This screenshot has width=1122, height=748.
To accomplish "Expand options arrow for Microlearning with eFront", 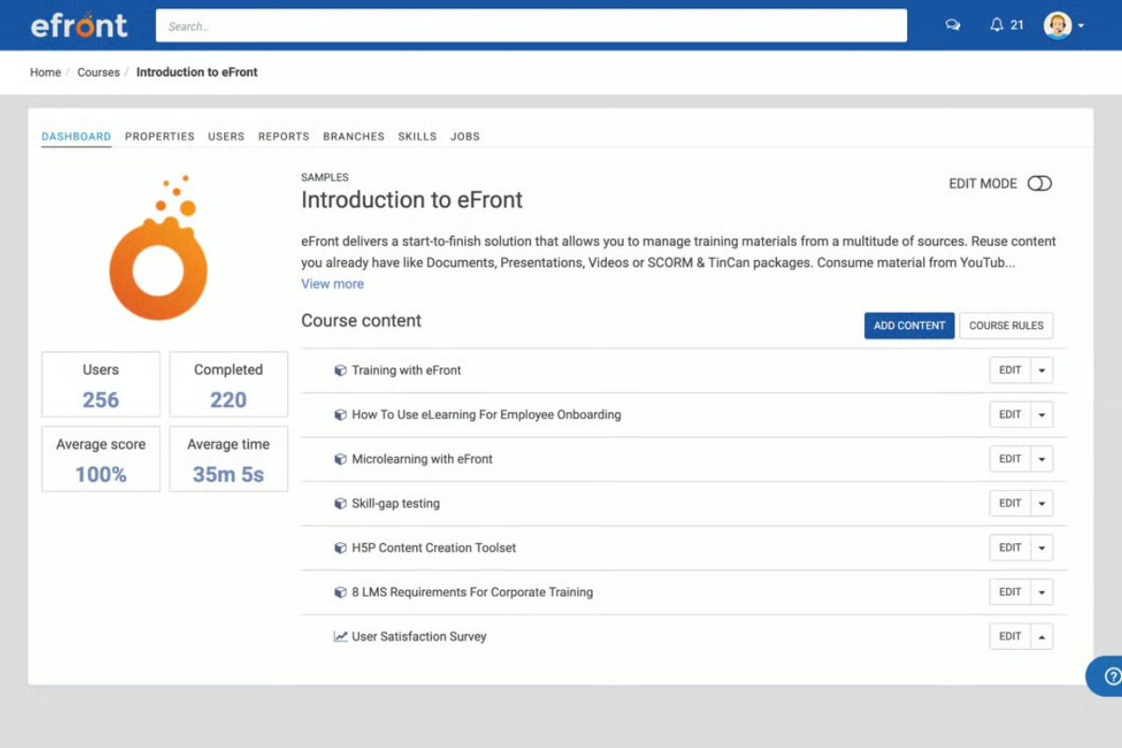I will 1042,459.
